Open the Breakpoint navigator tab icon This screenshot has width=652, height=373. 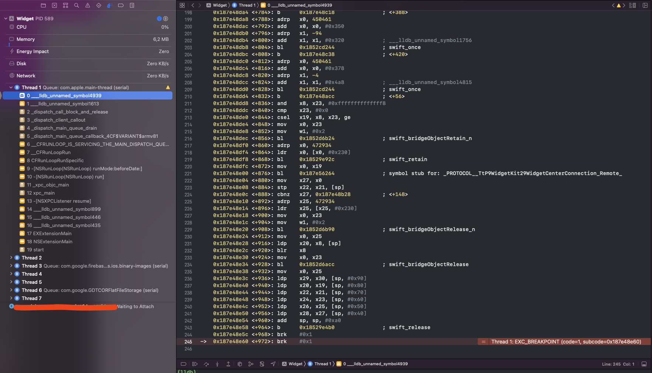[x=121, y=5]
